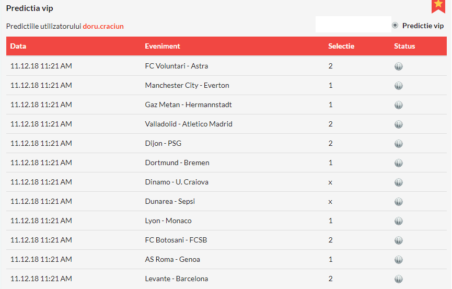Click status icon for Lyon - Monaco
Screen dimensions: 452x289
[x=399, y=221]
